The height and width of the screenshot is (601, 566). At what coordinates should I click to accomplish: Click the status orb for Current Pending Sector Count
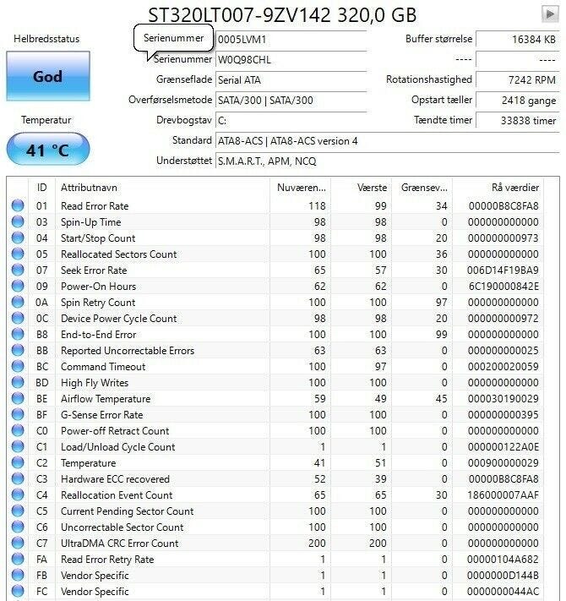pyautogui.click(x=18, y=511)
